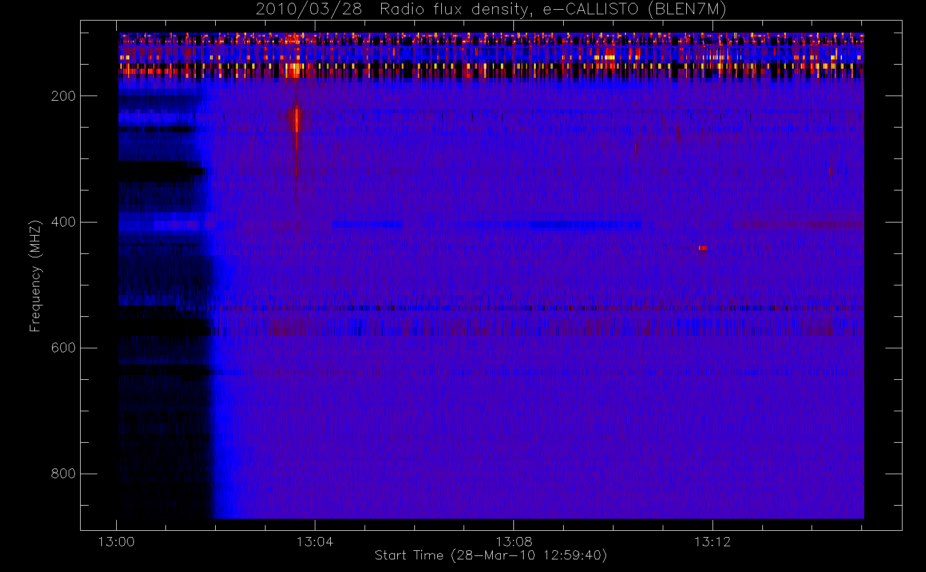Click the 'Frequency (MHz)' axis label
This screenshot has height=572, width=926.
(x=35, y=276)
